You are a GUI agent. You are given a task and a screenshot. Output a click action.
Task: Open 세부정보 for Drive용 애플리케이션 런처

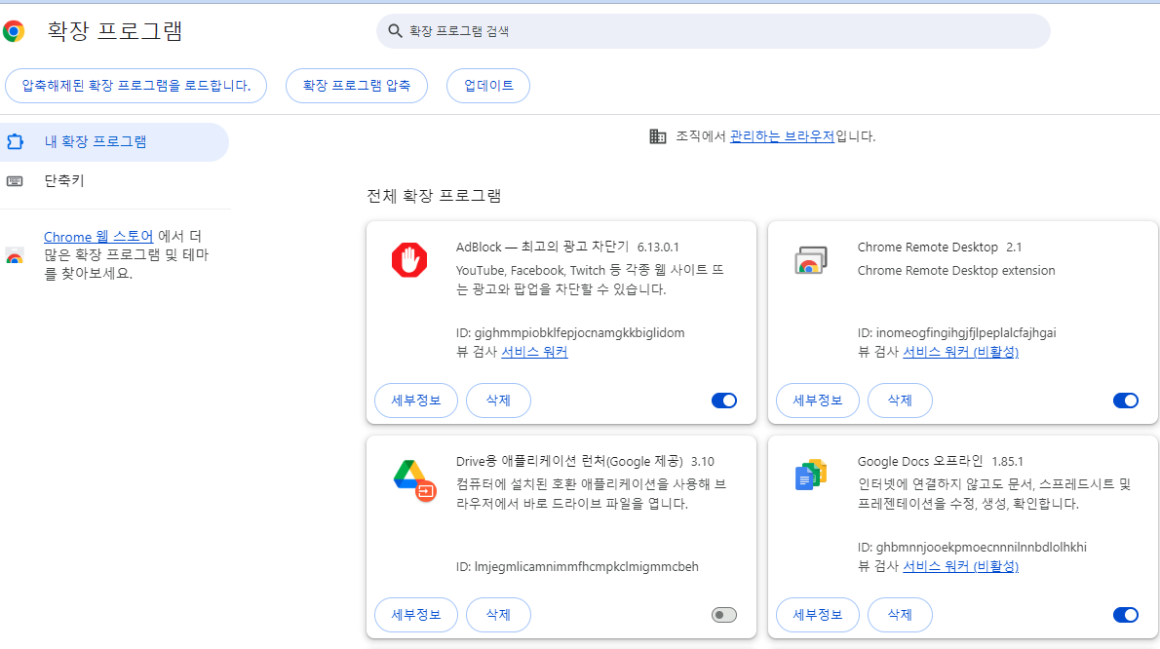tap(416, 615)
